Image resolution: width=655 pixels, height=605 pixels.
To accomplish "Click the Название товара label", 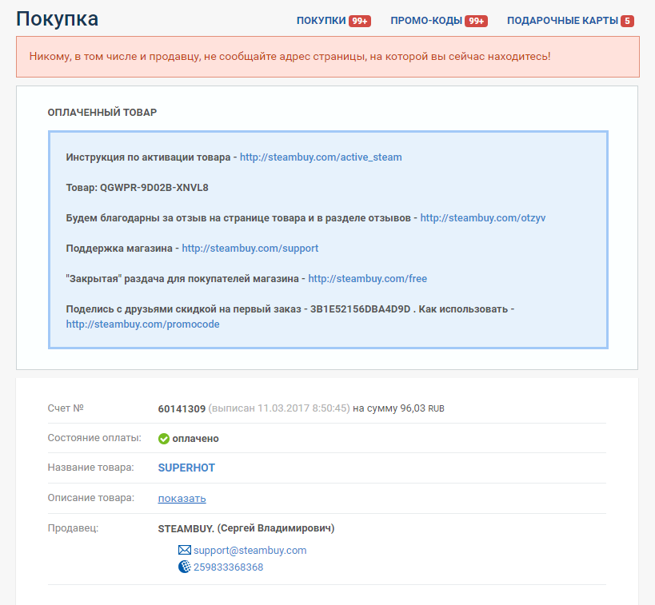I will coord(90,468).
